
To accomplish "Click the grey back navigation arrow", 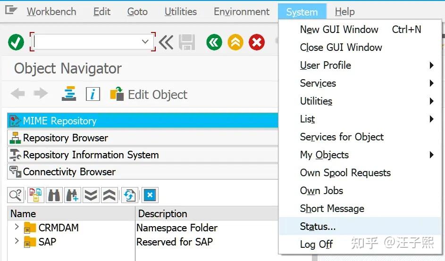I will (x=18, y=94).
